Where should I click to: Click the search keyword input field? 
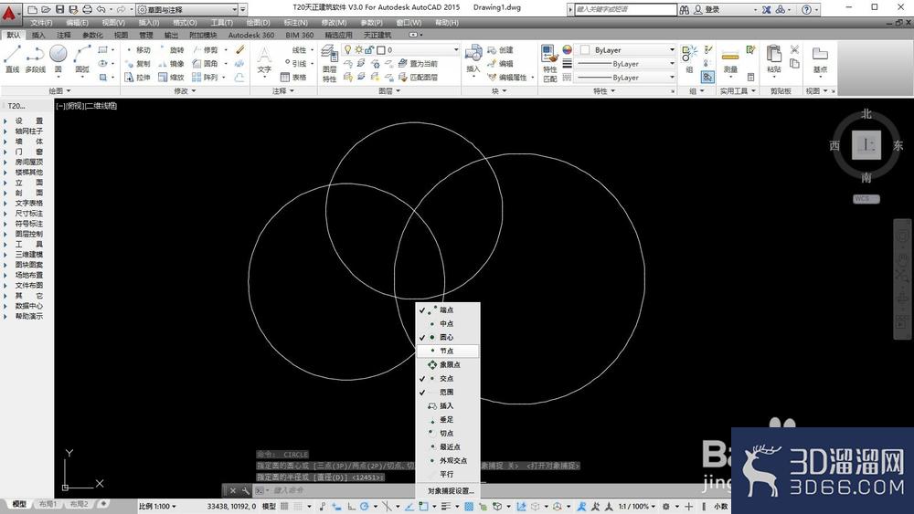click(x=625, y=9)
